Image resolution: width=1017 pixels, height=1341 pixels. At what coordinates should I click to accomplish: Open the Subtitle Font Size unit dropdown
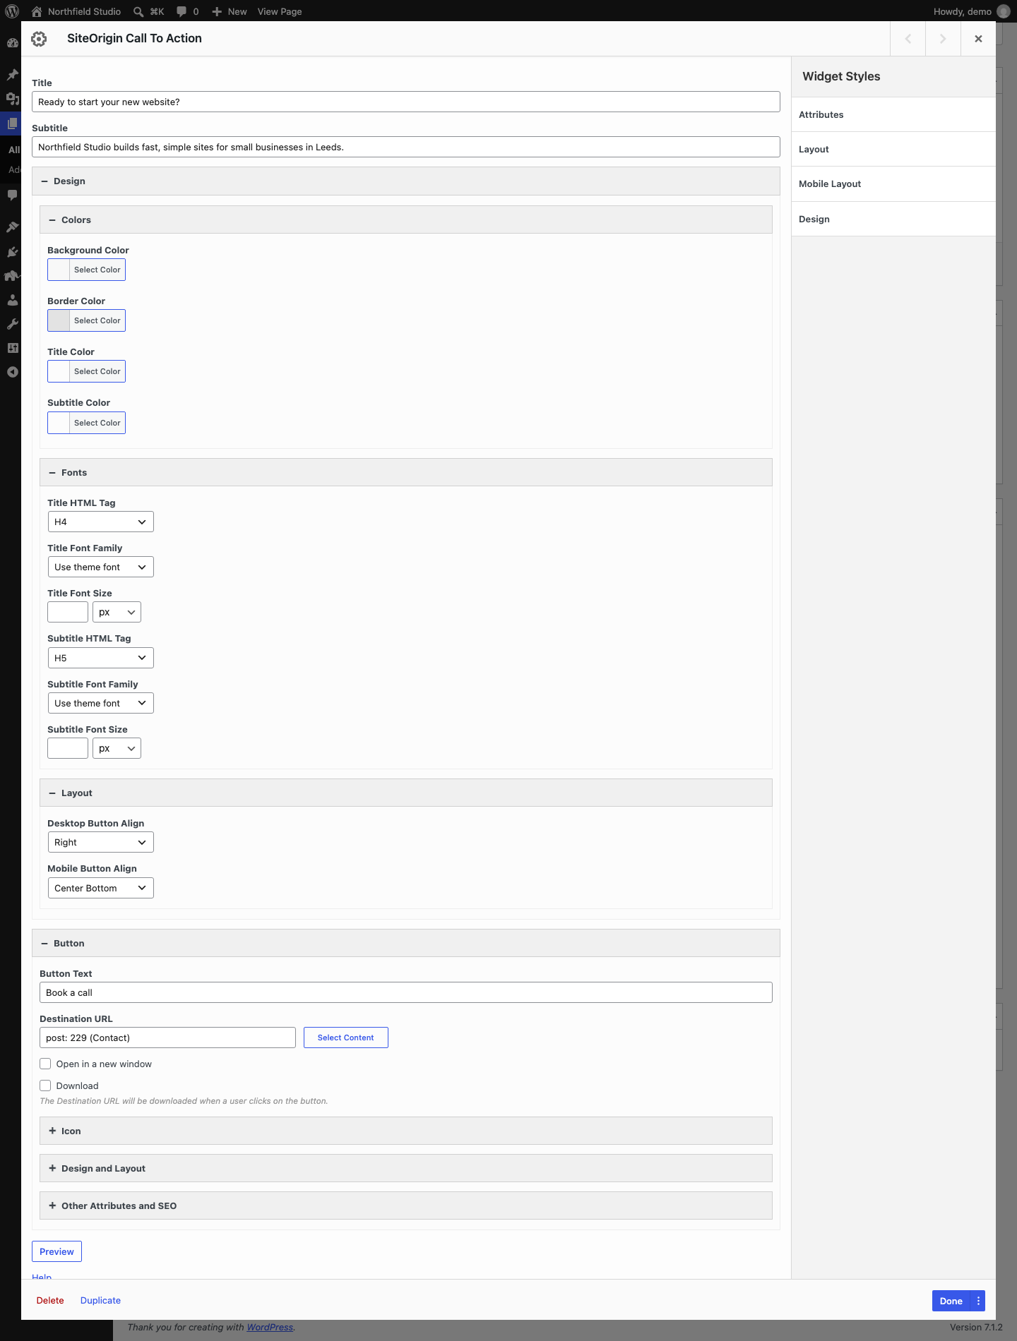(117, 748)
